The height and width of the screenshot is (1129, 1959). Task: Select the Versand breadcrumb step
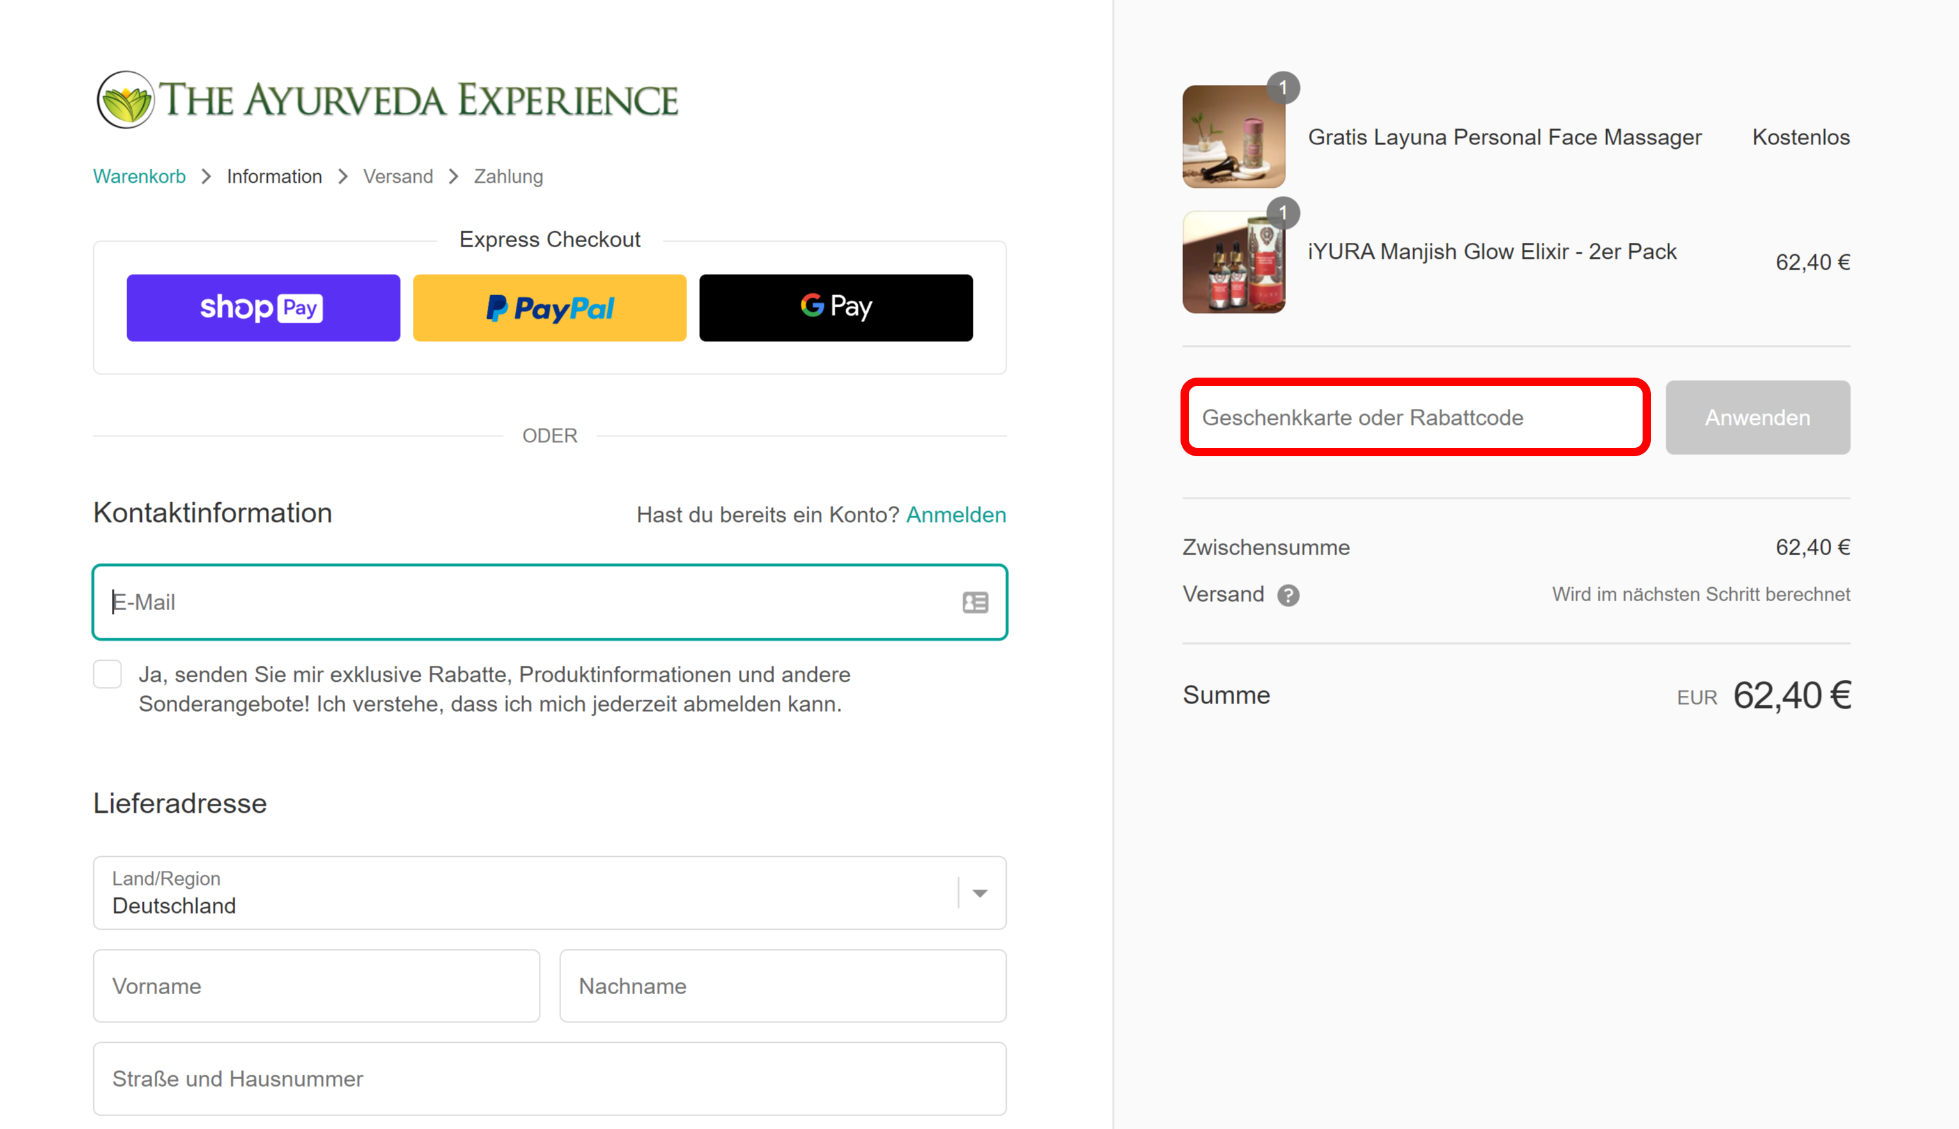398,177
